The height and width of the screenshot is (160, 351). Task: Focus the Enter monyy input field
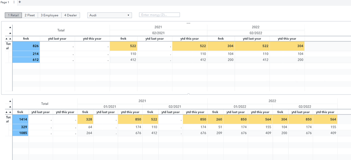[159, 15]
